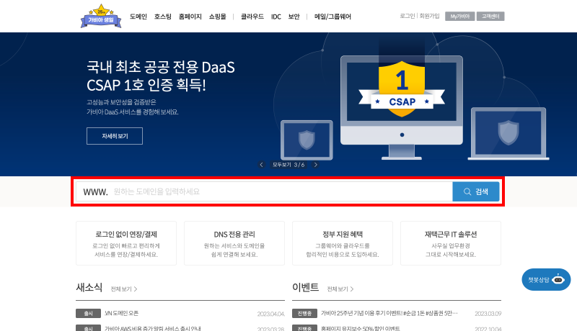
Task: Open the 정부 지원 혜택 card
Action: 343,243
